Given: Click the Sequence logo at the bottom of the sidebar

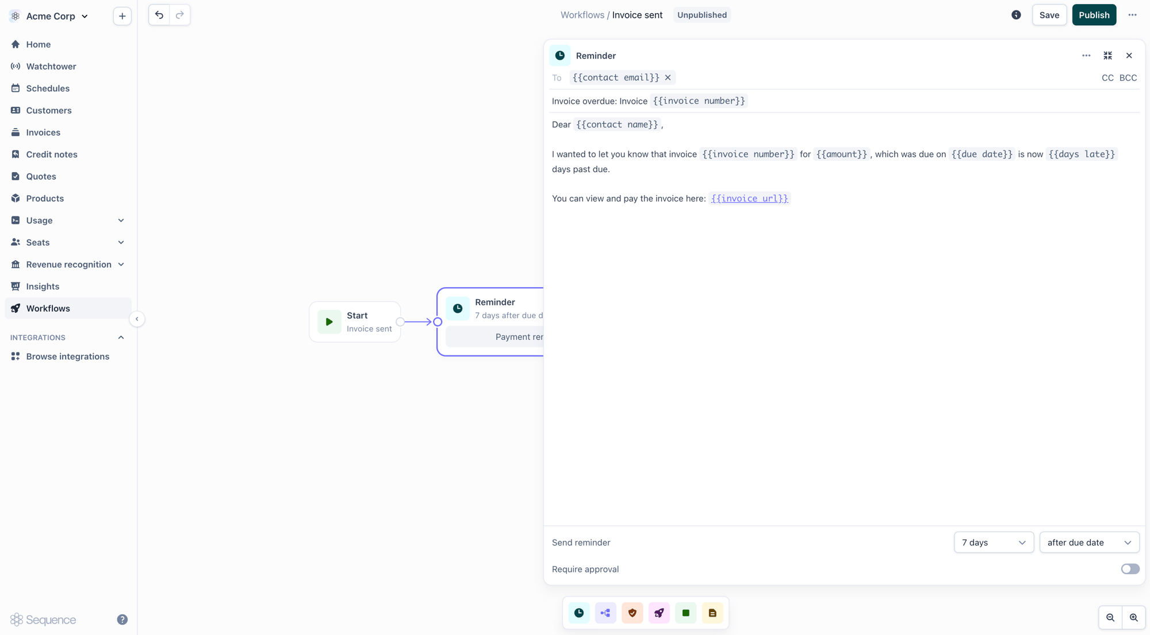Looking at the screenshot, I should tap(43, 619).
